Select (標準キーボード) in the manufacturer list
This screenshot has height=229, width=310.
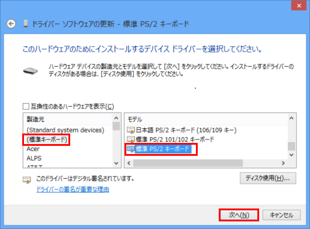tap(47, 139)
